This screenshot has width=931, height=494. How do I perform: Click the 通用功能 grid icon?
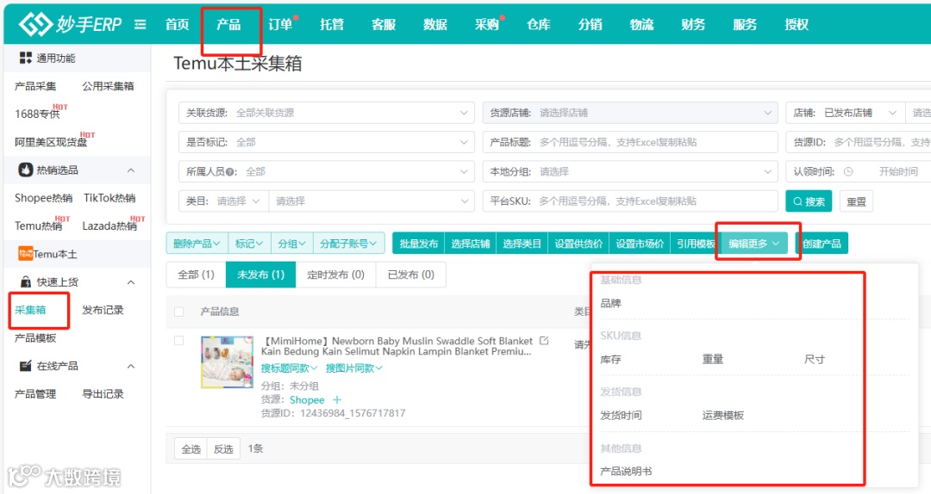(26, 58)
